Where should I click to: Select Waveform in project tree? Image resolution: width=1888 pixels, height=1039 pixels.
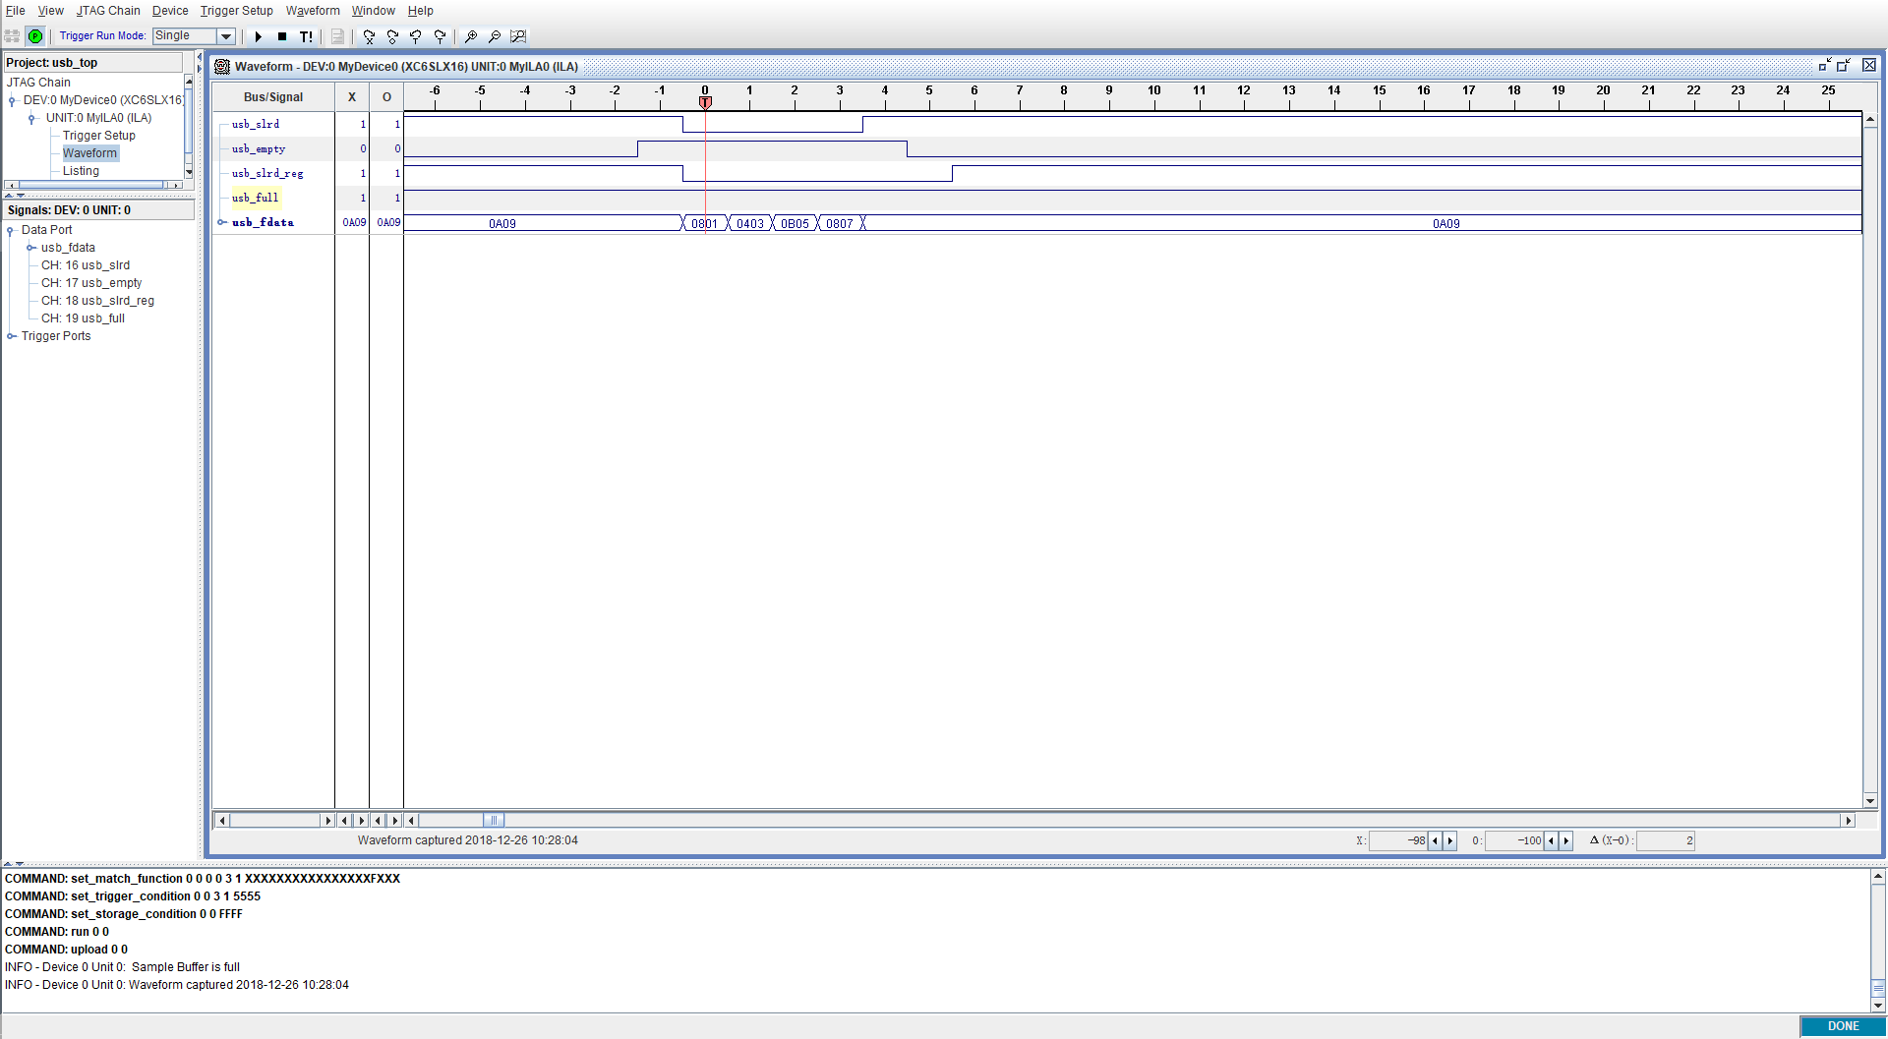coord(89,153)
